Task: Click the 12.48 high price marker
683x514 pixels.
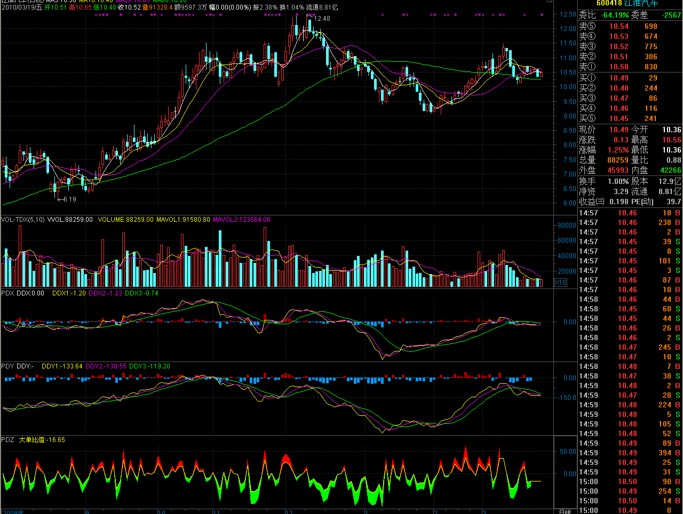Action: 322,19
